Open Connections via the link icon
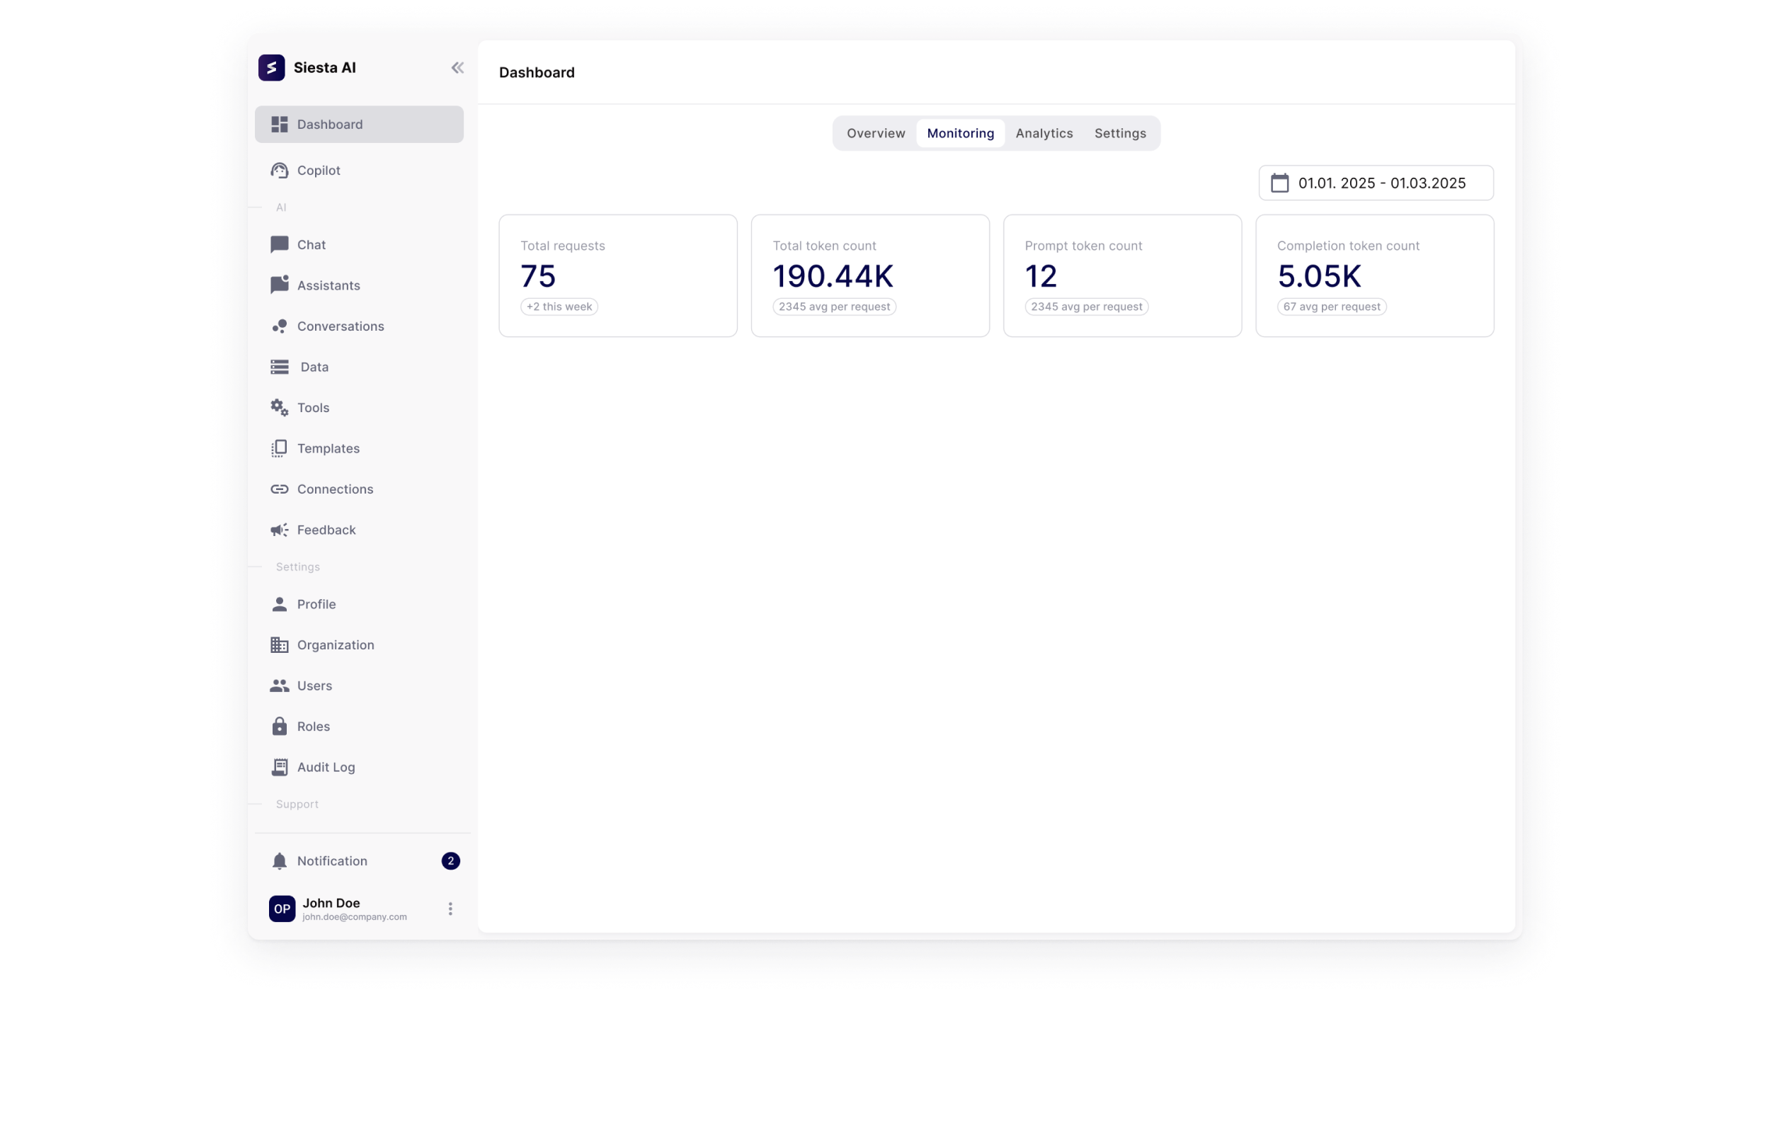 point(280,489)
